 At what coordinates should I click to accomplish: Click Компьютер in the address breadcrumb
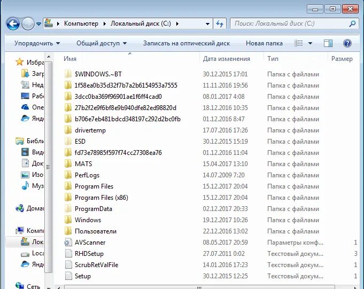[81, 24]
